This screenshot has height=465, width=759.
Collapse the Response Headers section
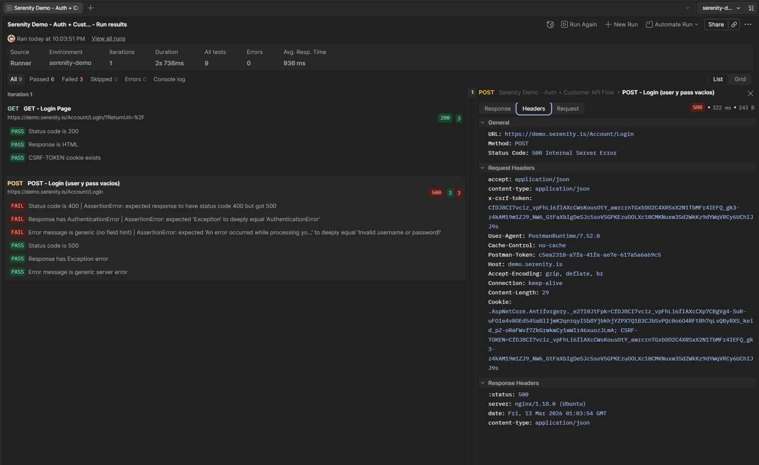(x=483, y=383)
